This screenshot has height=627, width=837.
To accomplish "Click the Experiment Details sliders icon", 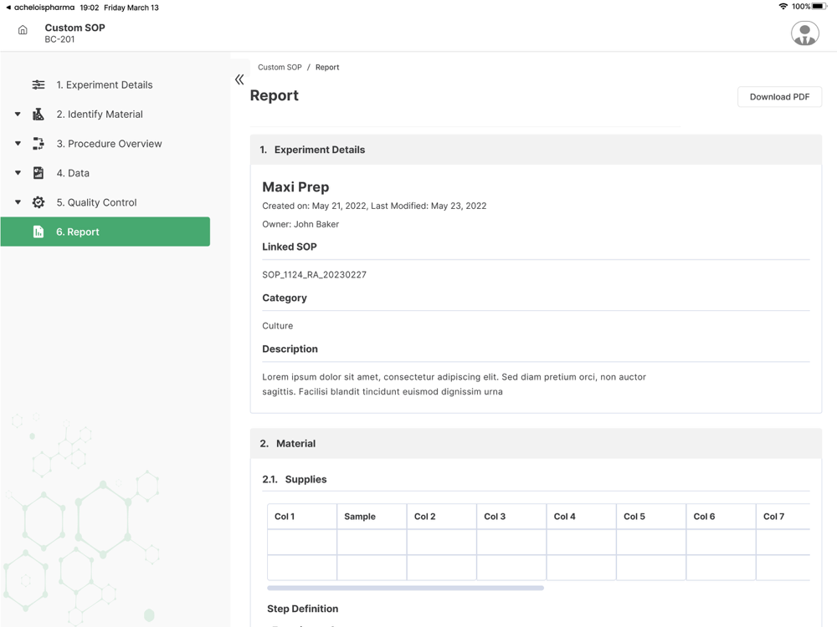I will click(39, 85).
